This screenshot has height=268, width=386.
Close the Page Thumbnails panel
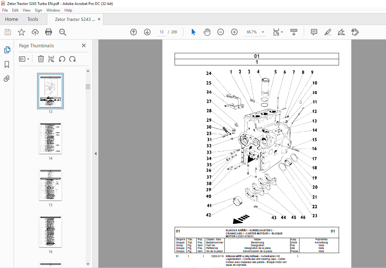point(83,45)
